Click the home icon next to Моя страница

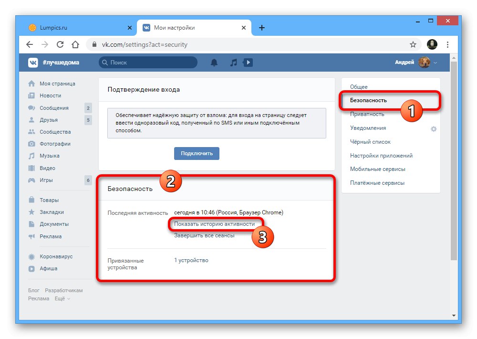tap(31, 84)
